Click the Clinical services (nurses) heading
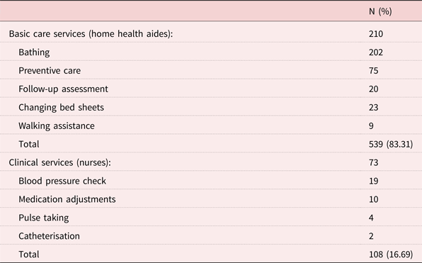The width and height of the screenshot is (422, 263). 59,162
